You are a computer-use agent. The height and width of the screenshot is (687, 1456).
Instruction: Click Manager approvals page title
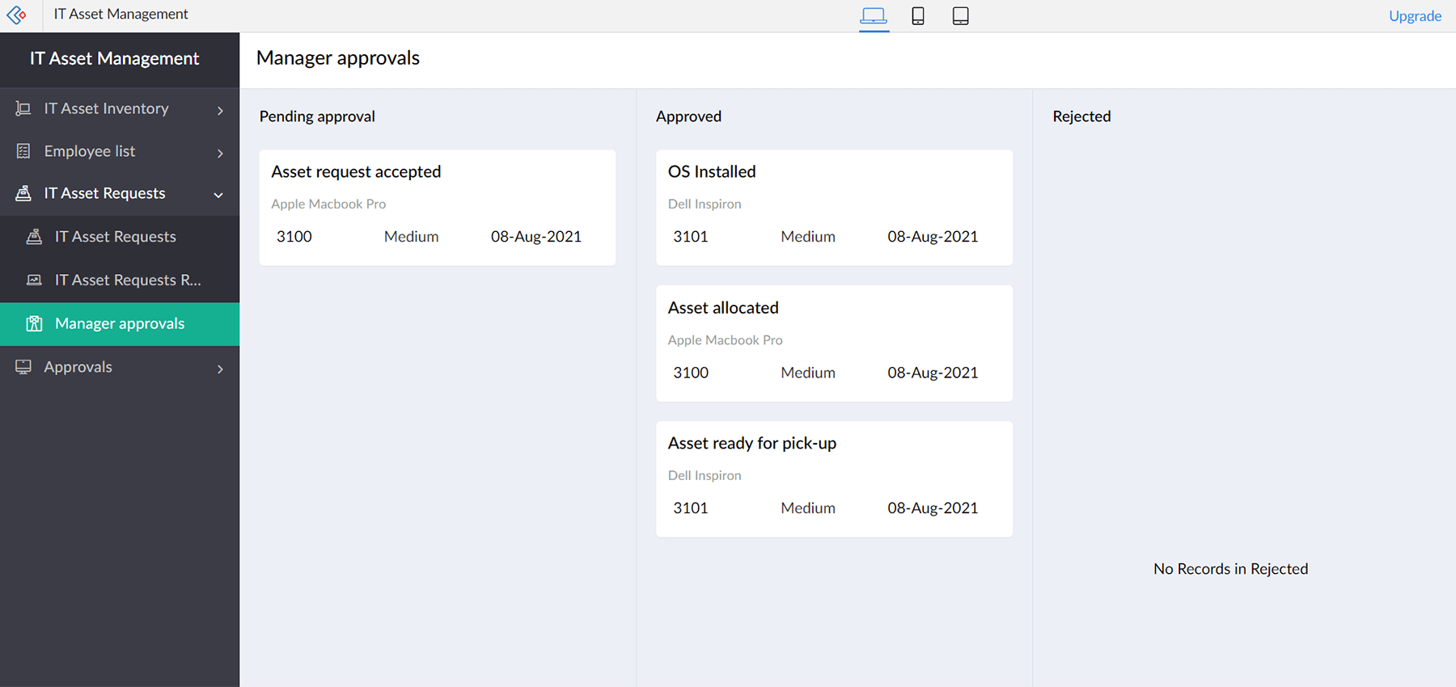(x=338, y=58)
